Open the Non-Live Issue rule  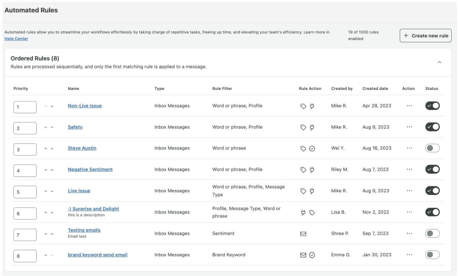[x=85, y=106]
